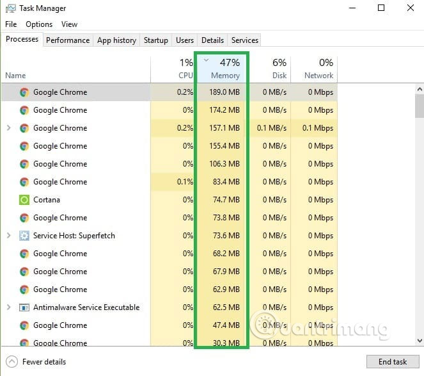Click Chrome icon in 47.4 MB row

pos(24,325)
